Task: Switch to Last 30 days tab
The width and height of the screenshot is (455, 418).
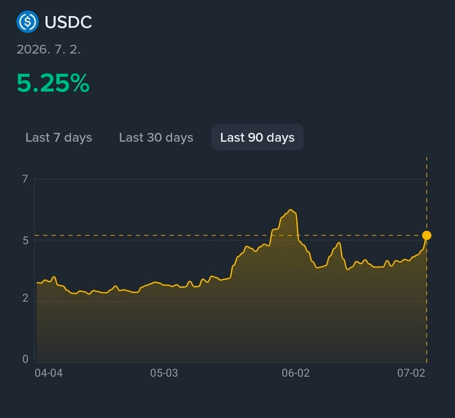Action: (x=156, y=138)
